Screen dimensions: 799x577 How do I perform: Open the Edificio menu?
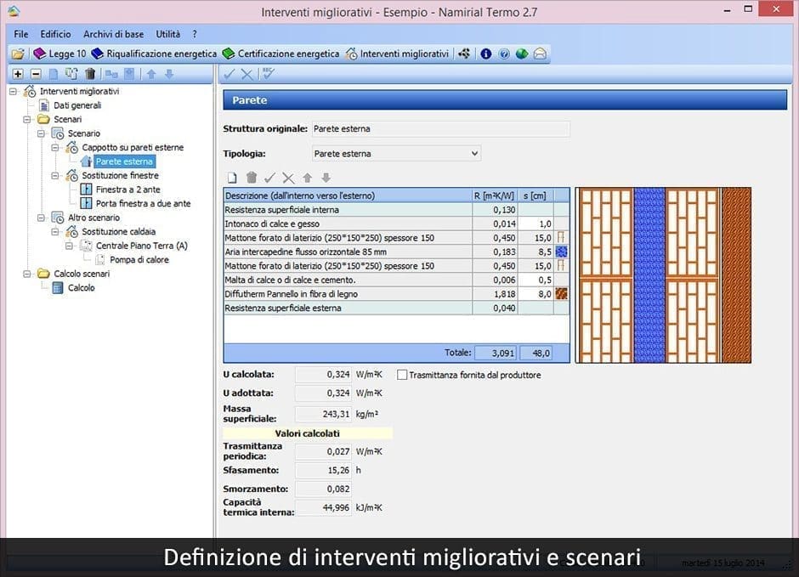pos(56,34)
